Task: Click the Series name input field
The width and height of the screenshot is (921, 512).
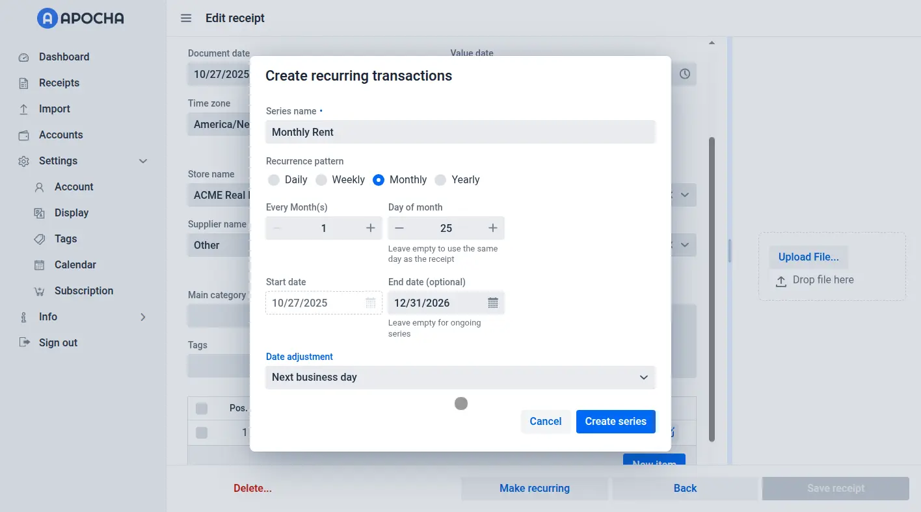Action: (x=460, y=133)
